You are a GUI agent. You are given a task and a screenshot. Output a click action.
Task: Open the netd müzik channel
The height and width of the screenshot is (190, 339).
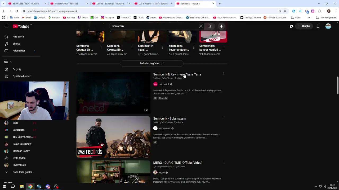coord(164,84)
